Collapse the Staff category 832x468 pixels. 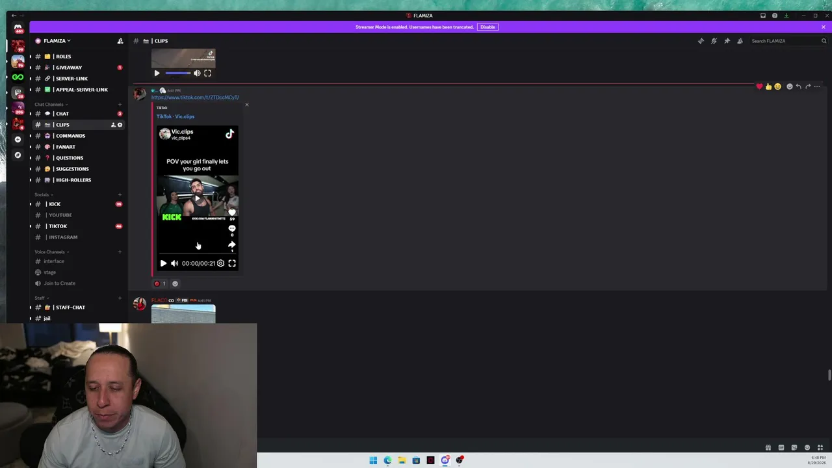pyautogui.click(x=42, y=298)
